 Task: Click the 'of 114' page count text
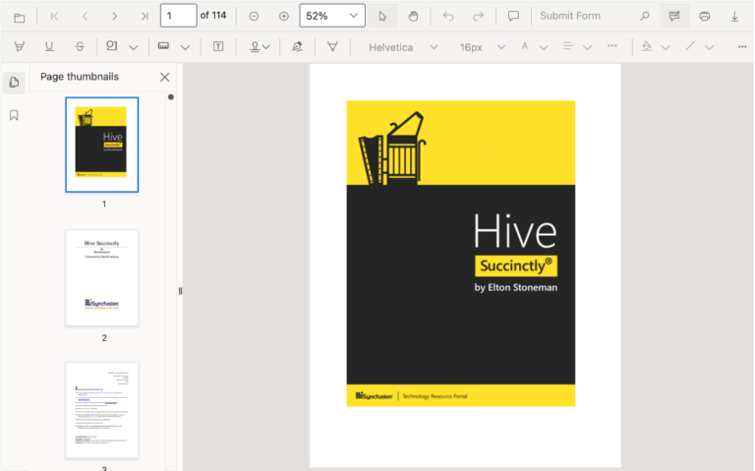[213, 16]
